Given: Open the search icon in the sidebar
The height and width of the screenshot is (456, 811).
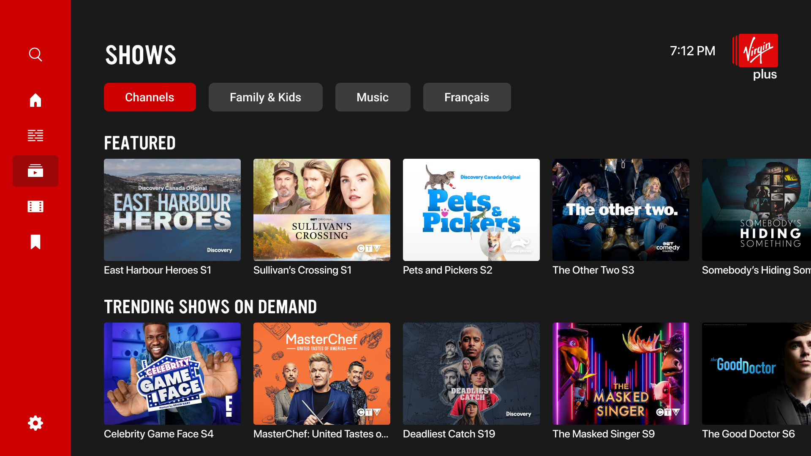Looking at the screenshot, I should [35, 54].
